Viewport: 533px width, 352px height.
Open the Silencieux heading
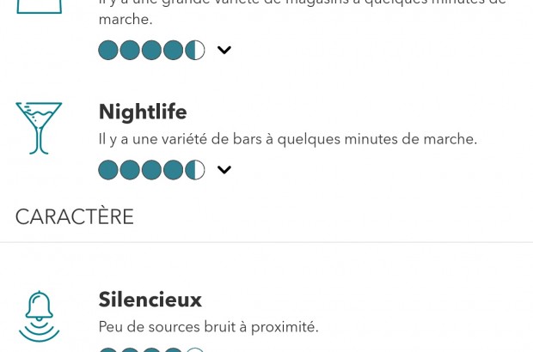150,300
